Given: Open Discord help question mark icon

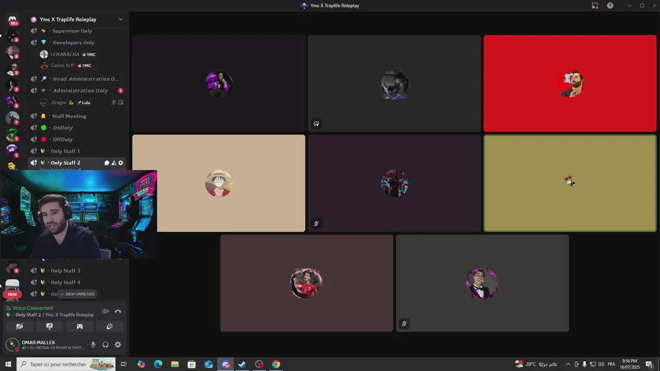Looking at the screenshot, I should coord(610,6).
